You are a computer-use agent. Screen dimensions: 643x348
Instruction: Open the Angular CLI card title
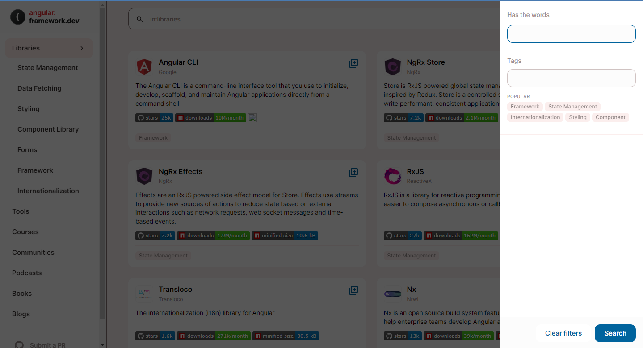click(x=178, y=62)
